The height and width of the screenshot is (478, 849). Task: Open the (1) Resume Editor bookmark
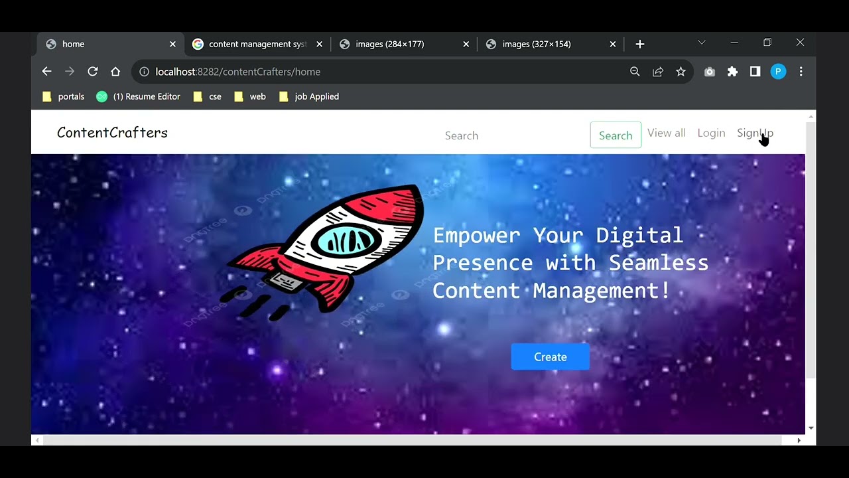coord(138,96)
